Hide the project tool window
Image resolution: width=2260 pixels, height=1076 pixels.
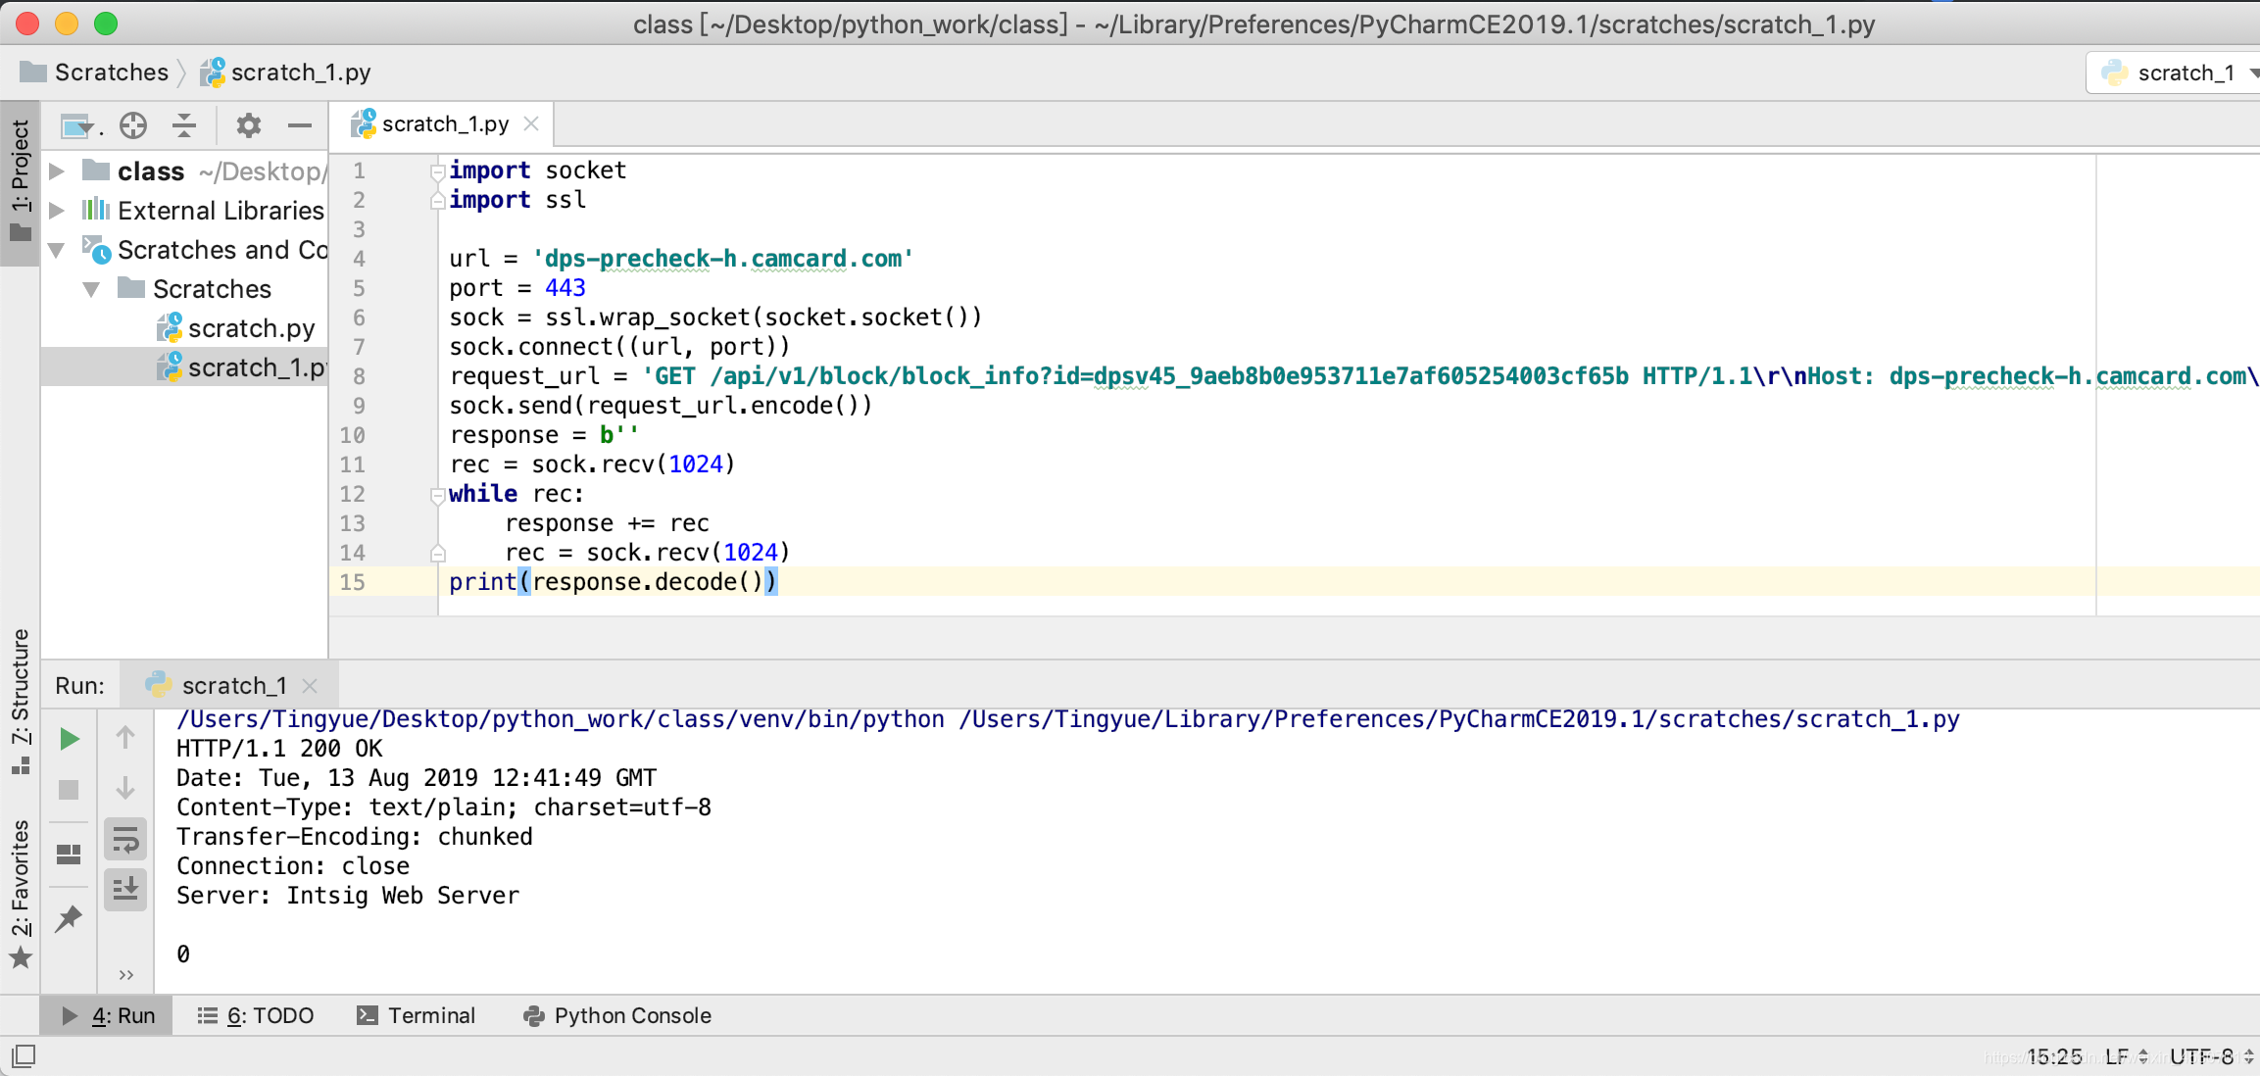[x=300, y=125]
